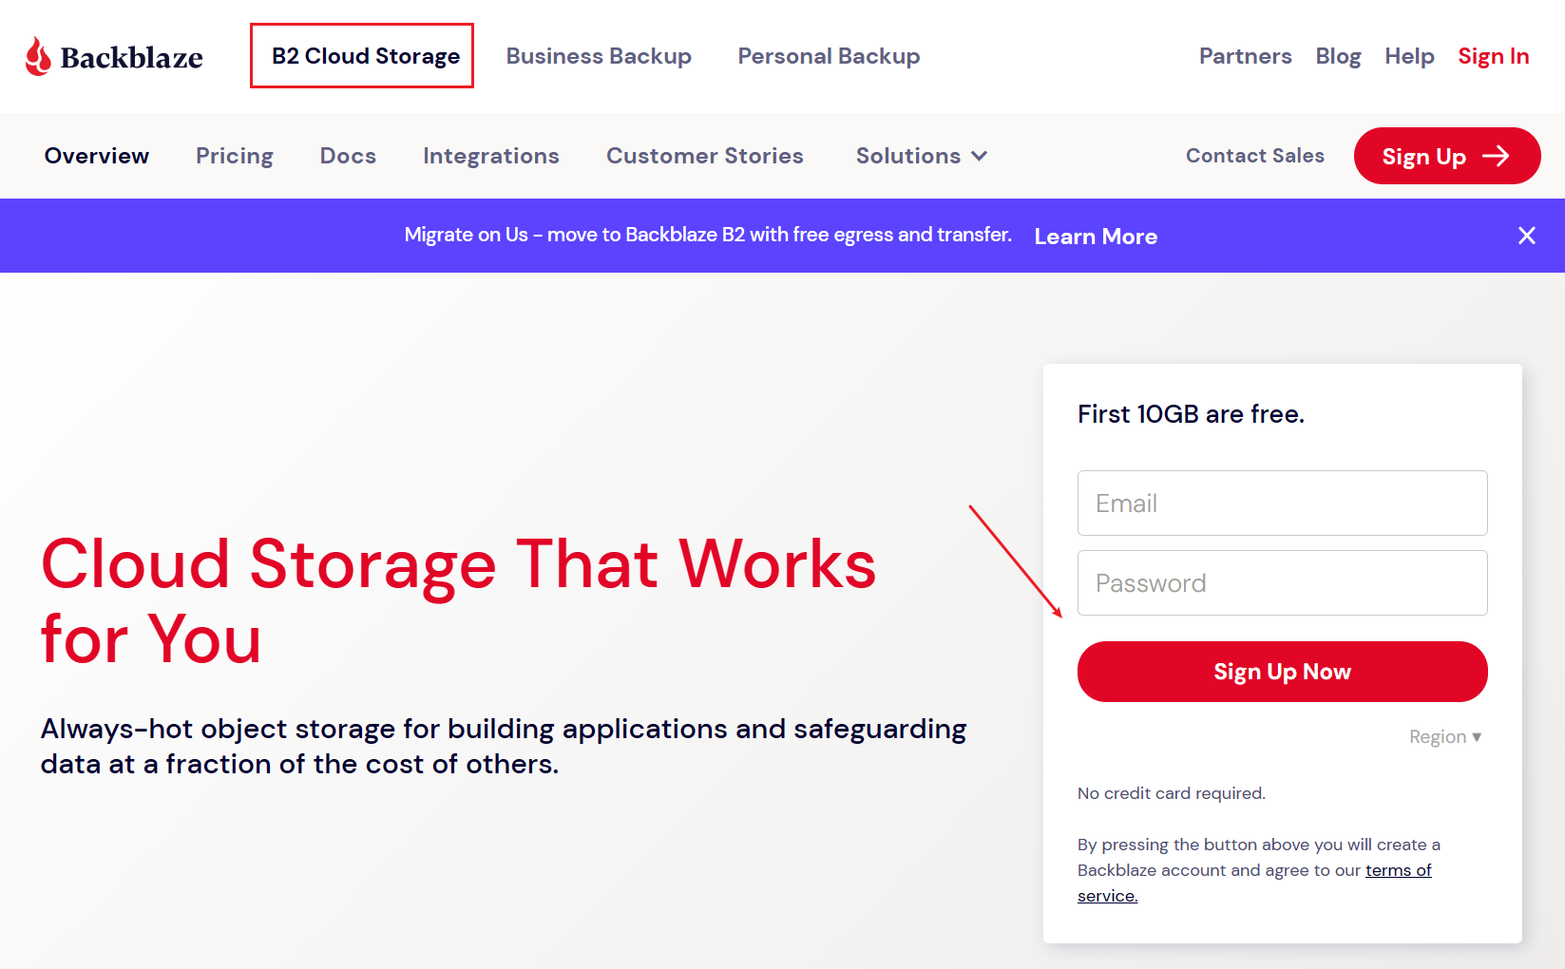
Task: Open the Region selector dropdown
Action: pos(1444,737)
